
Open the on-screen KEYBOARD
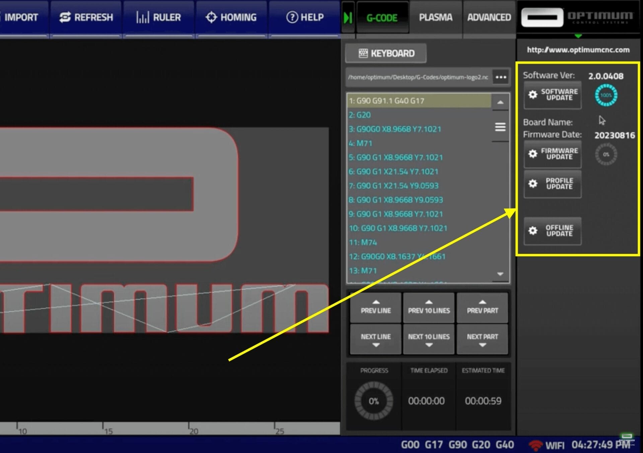click(386, 54)
